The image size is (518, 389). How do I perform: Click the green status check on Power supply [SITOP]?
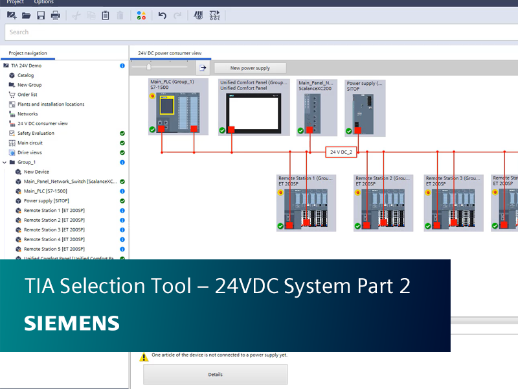[122, 201]
